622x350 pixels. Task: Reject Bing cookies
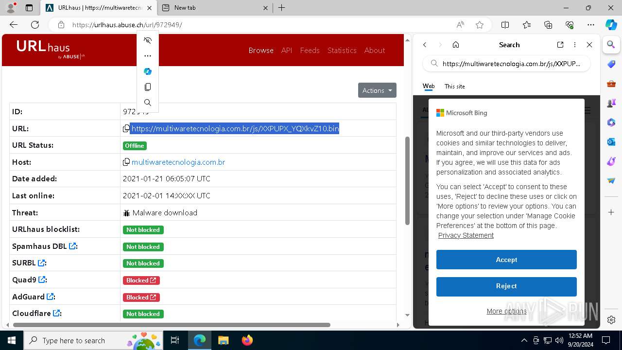(506, 286)
